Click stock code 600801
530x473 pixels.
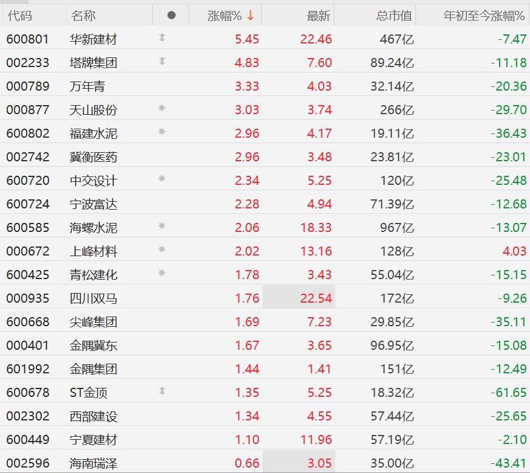pos(28,39)
